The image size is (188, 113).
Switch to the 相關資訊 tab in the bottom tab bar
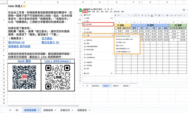click(x=82, y=110)
